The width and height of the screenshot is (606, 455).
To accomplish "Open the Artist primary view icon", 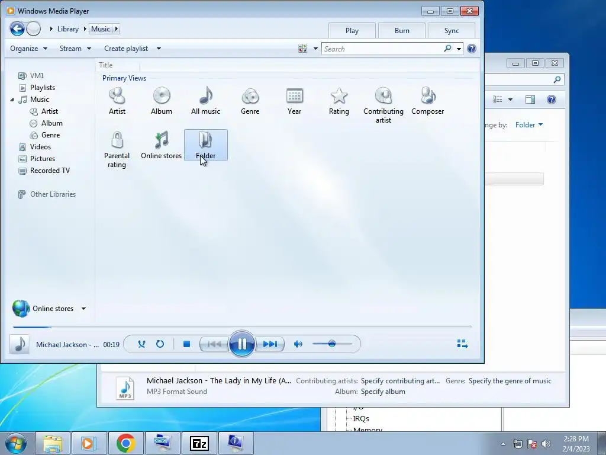I will pyautogui.click(x=117, y=101).
